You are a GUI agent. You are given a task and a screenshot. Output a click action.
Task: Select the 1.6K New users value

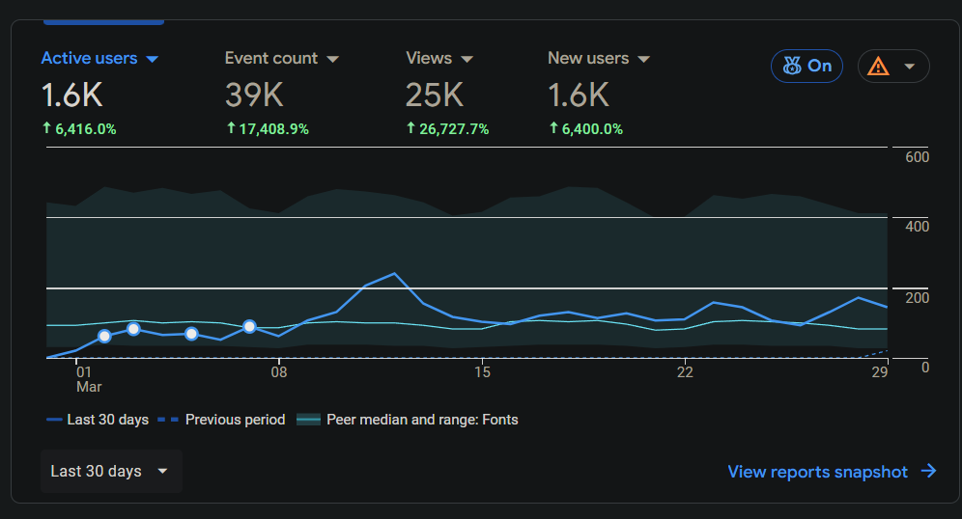578,96
